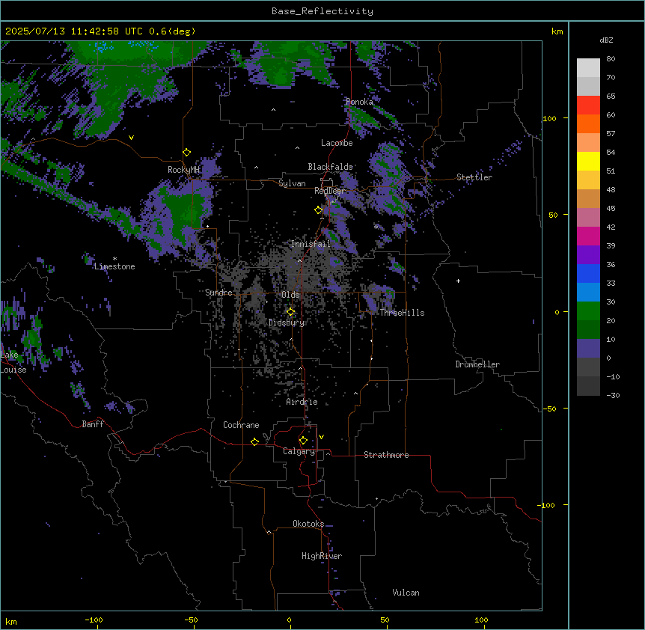Click the ThreeHills label

pos(402,313)
